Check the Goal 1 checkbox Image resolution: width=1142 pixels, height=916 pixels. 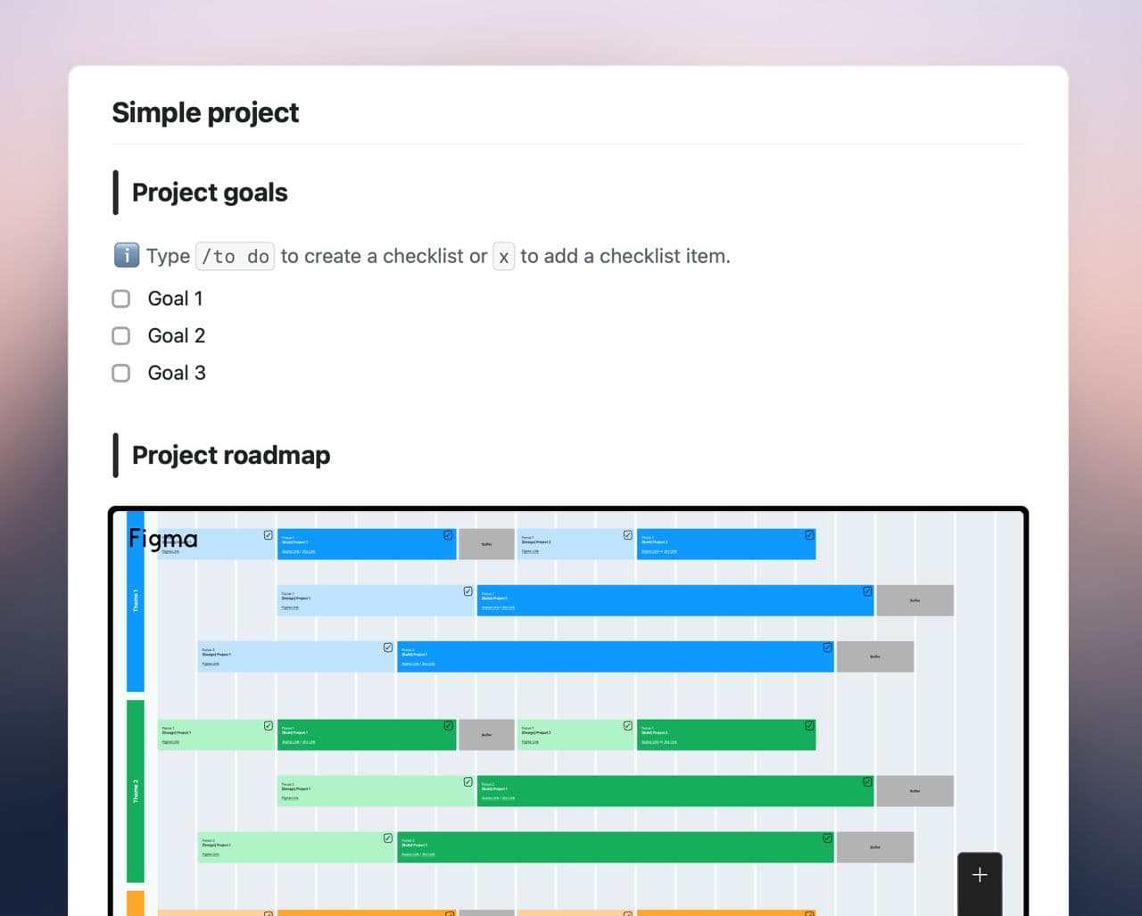[x=121, y=299]
